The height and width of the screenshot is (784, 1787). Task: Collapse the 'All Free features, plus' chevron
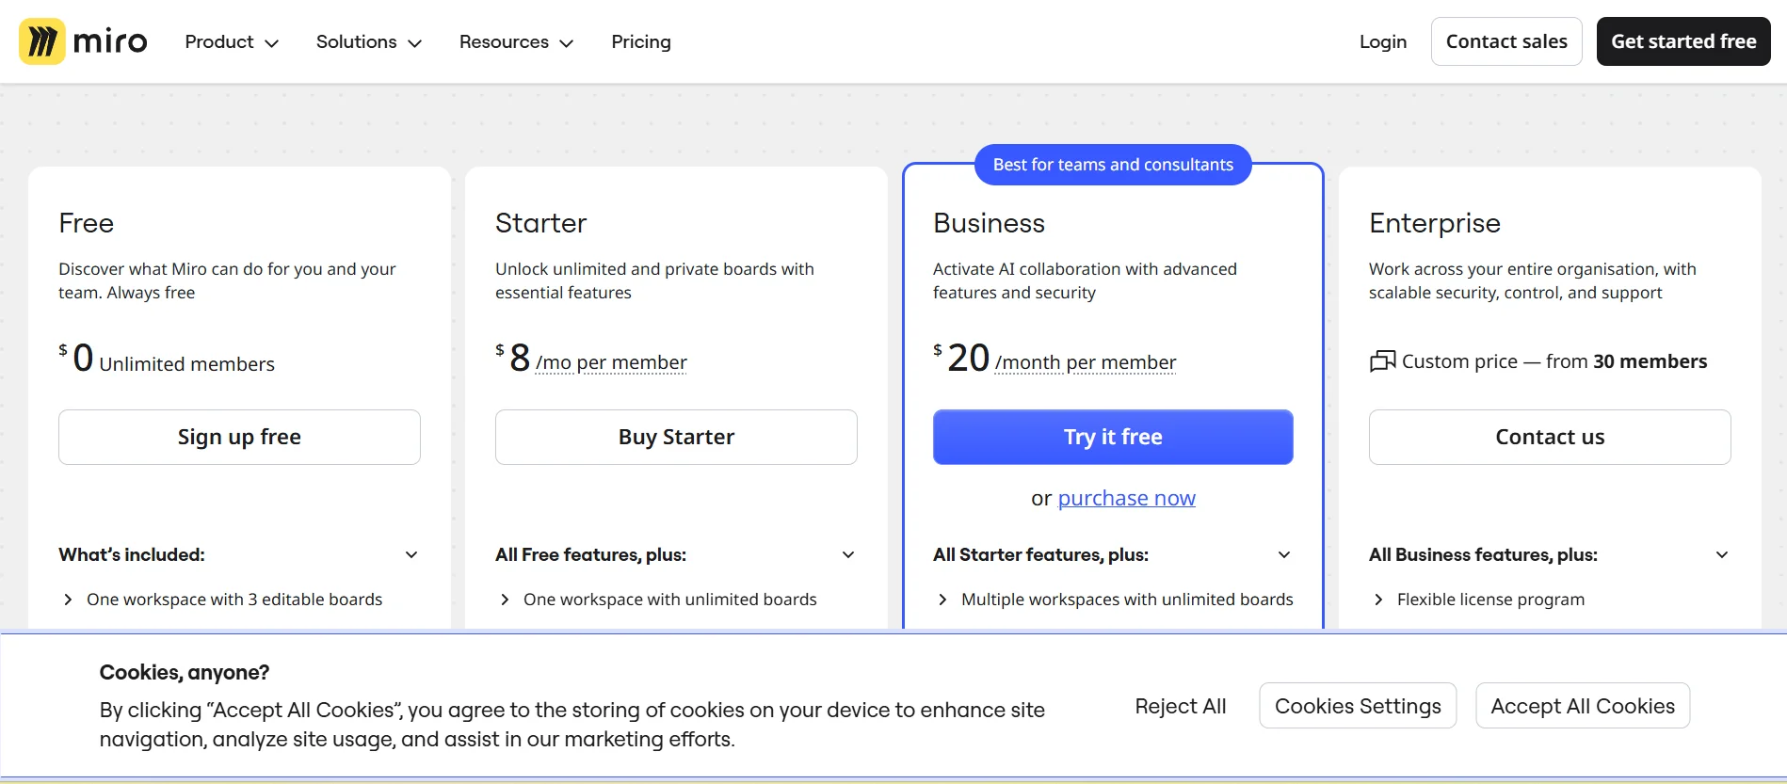[x=848, y=554]
